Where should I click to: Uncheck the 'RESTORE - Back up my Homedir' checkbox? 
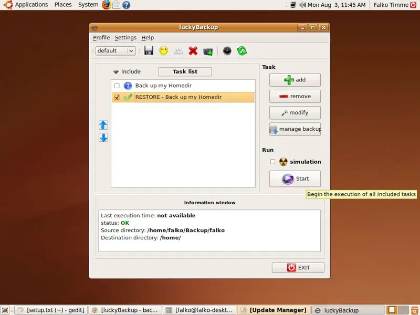coord(117,97)
